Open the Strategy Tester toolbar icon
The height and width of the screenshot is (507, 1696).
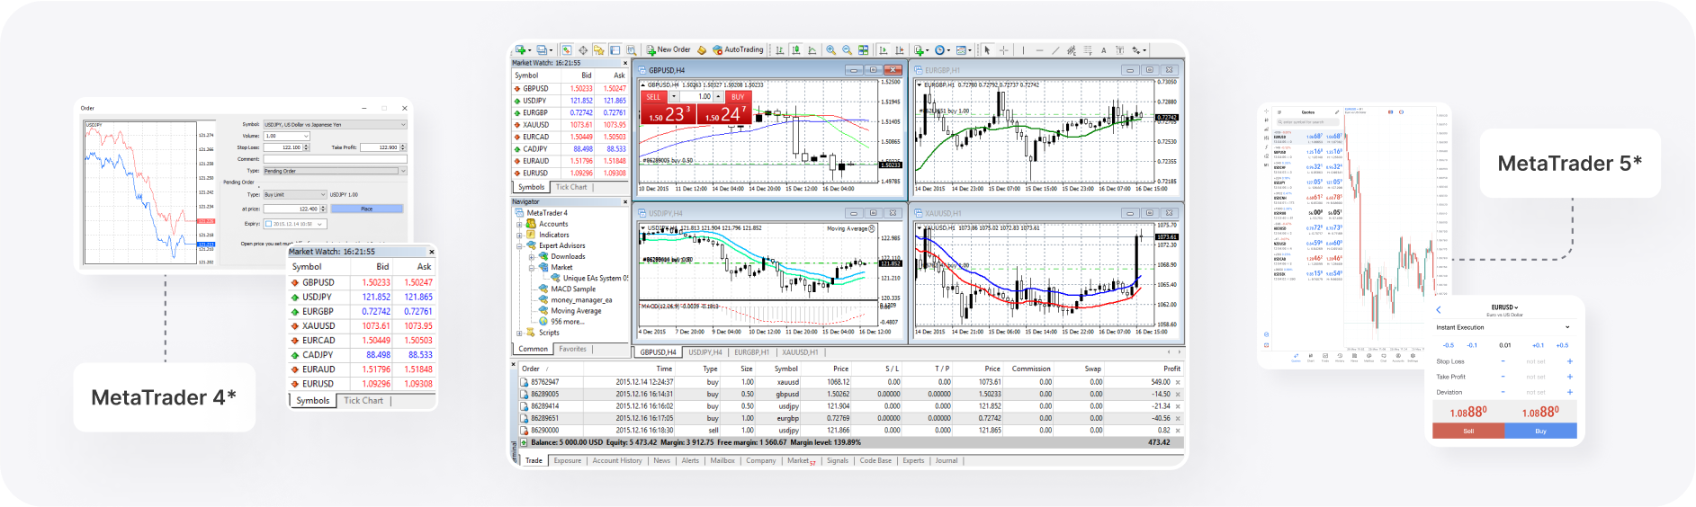tap(632, 49)
